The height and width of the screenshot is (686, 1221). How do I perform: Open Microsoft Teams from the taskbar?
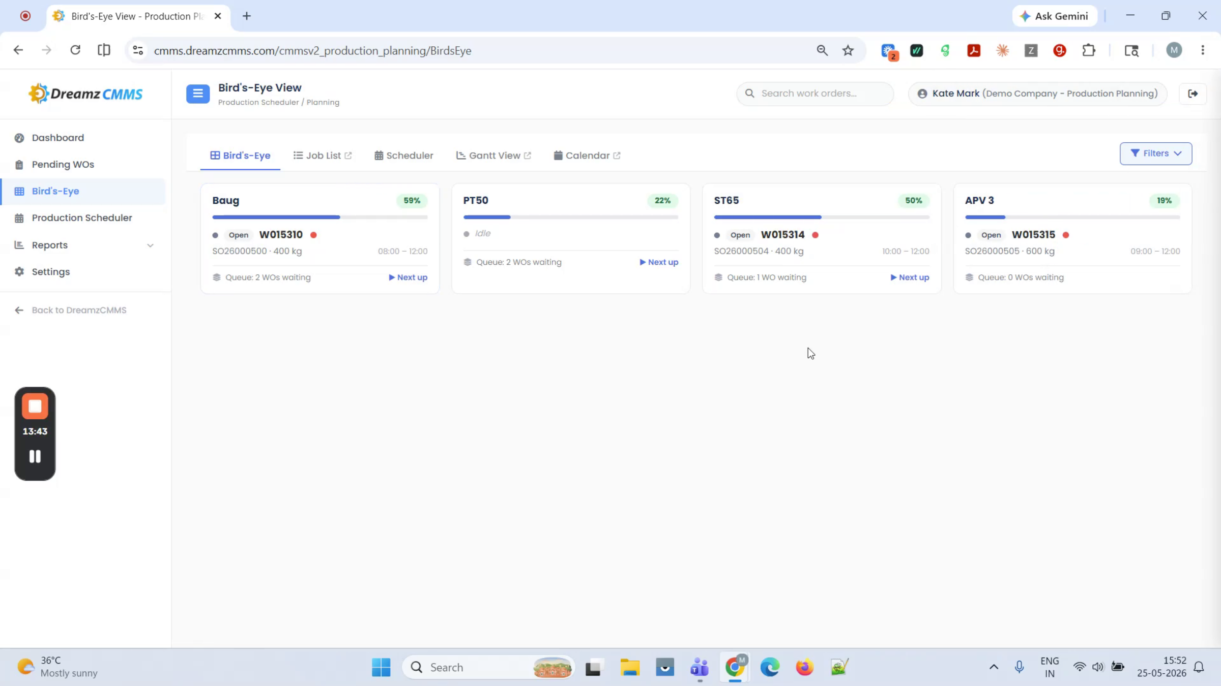[700, 667]
